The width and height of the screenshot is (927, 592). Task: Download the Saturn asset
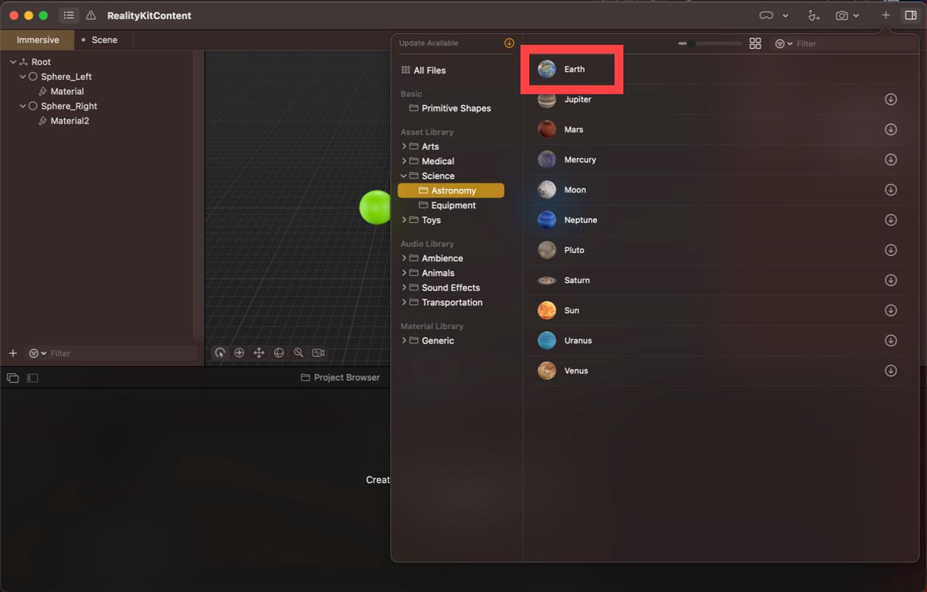(x=891, y=280)
